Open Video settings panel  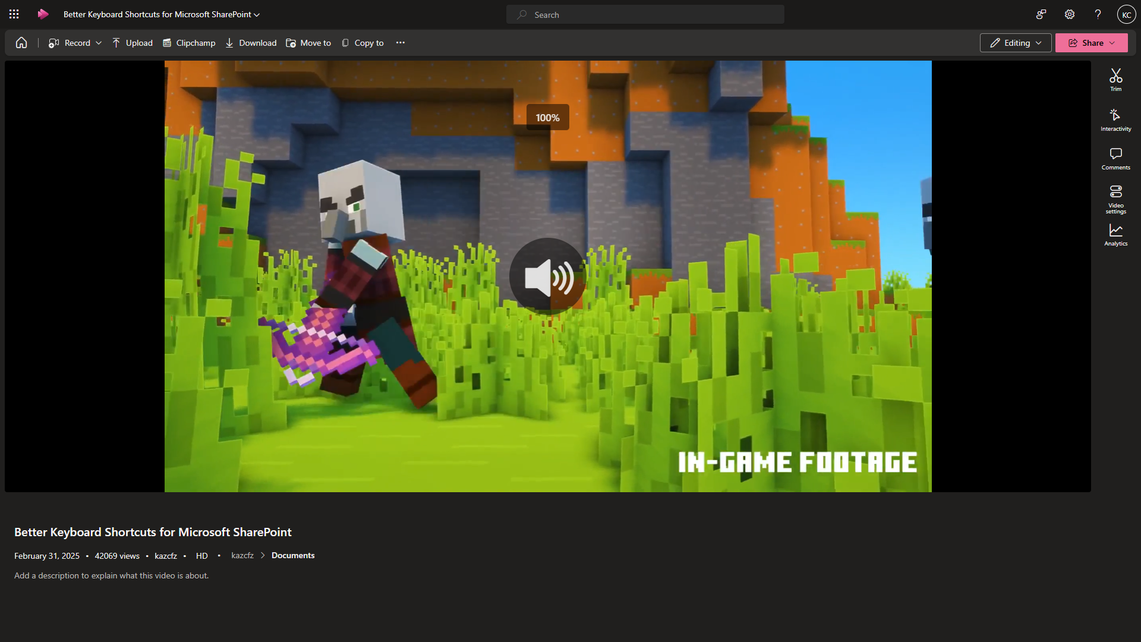click(x=1115, y=199)
